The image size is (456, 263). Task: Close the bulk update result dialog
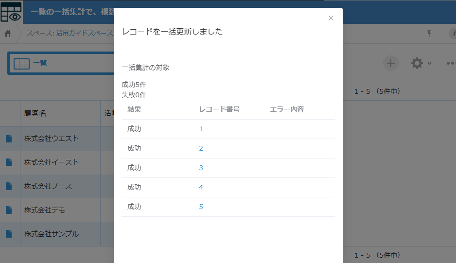pyautogui.click(x=331, y=18)
